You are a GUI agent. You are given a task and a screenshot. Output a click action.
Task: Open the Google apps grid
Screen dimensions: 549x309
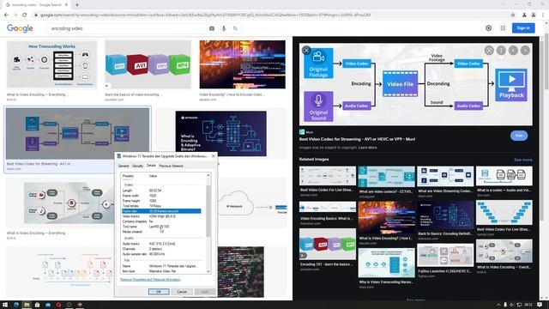point(503,28)
